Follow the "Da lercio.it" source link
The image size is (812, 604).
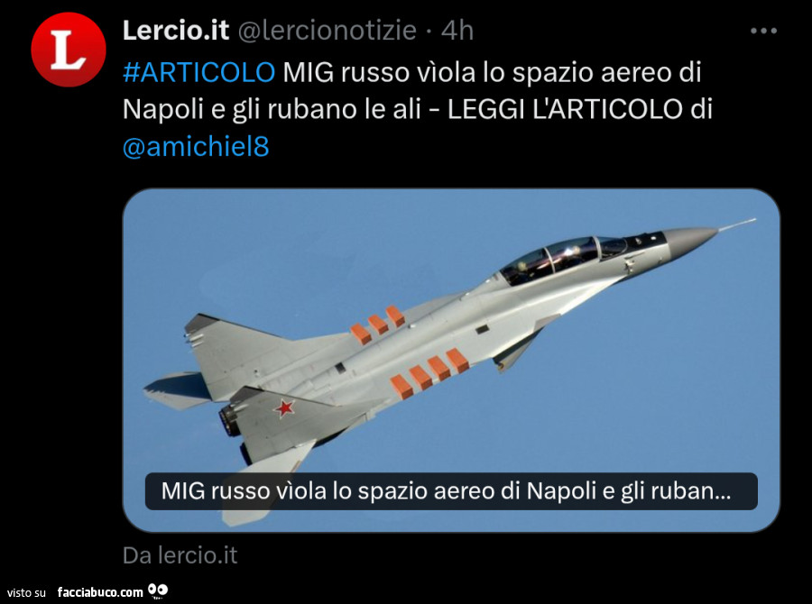[x=180, y=555]
